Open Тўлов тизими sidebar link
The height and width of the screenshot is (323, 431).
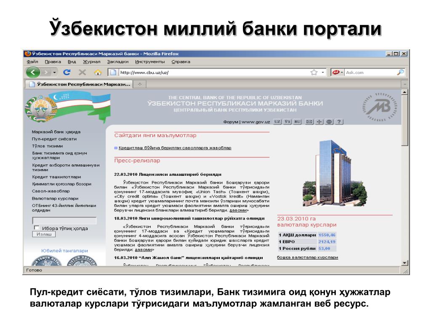tap(47, 146)
